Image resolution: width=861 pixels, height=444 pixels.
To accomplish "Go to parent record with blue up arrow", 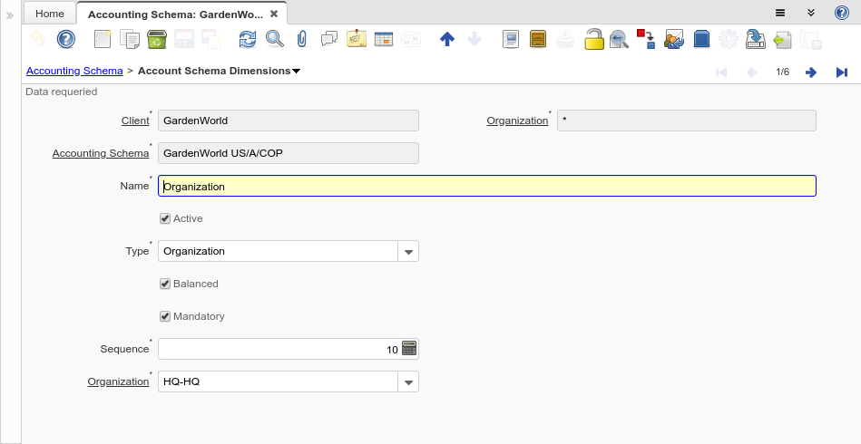I will [446, 39].
